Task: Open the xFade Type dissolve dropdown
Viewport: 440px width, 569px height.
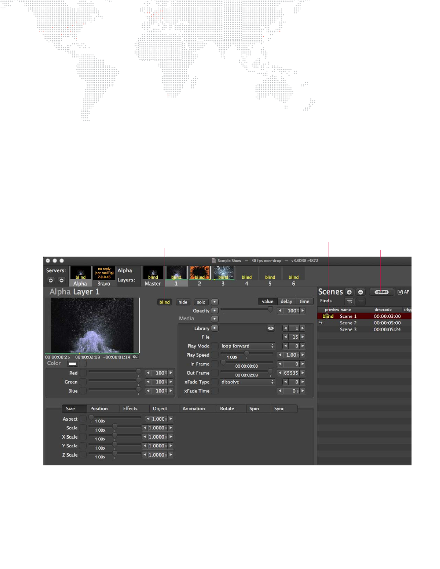Action: [x=247, y=382]
